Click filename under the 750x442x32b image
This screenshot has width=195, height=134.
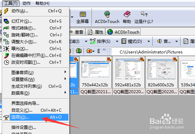click(x=96, y=92)
